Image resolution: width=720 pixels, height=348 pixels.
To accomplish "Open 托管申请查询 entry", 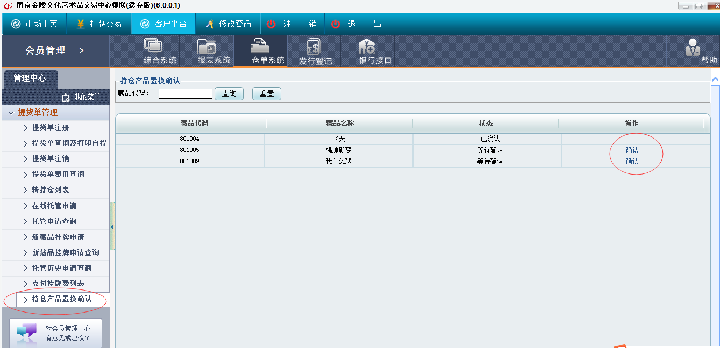I will 55,222.
